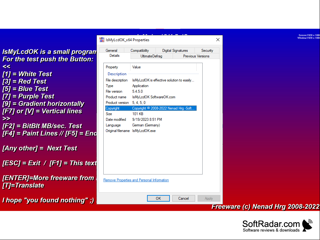The width and height of the screenshot is (320, 240).
Task: Click the 'IsMyLcdOK SoftwareOK.com' value
Action: (x=154, y=97)
